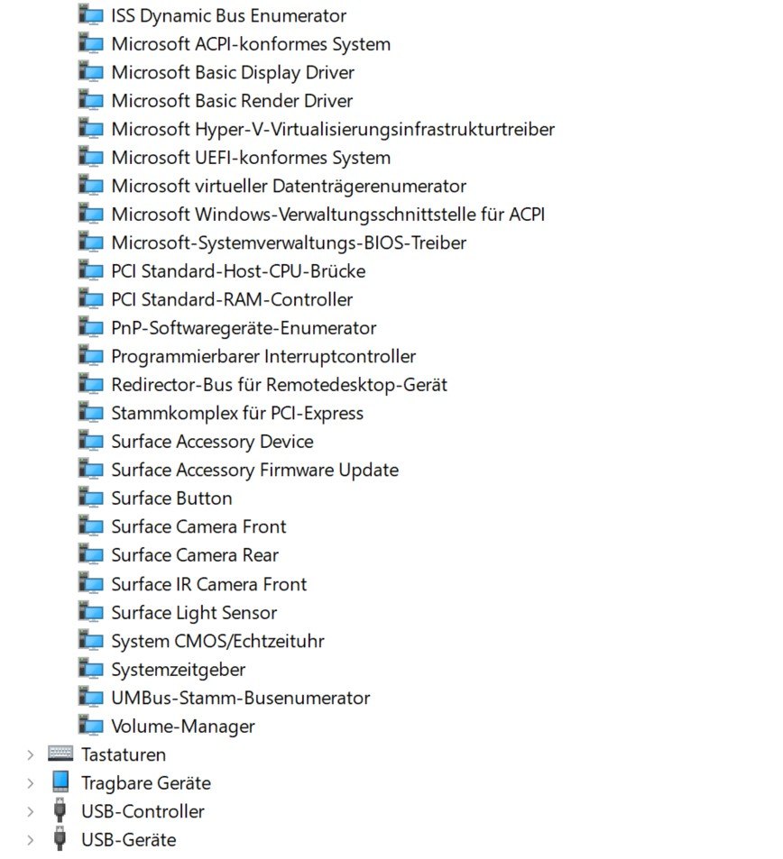This screenshot has width=783, height=859.
Task: Select Microsoft Basic Display Driver
Action: click(233, 73)
